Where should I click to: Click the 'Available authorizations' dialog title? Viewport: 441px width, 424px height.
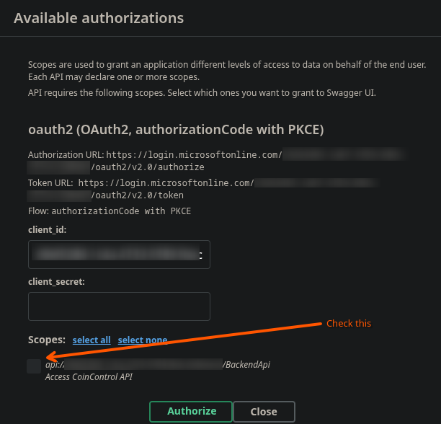point(99,17)
